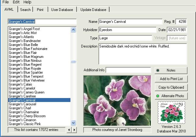Image resolution: width=196 pixels, height=137 pixels.
Task: Click the Database Mar 2010 label
Action: (x=171, y=131)
